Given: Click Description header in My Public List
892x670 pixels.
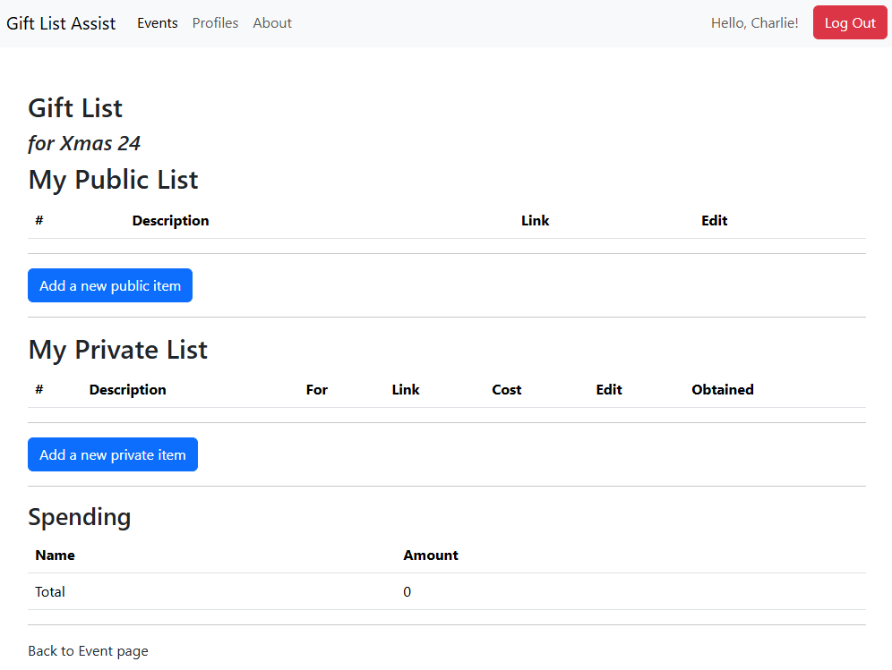Looking at the screenshot, I should coord(170,221).
